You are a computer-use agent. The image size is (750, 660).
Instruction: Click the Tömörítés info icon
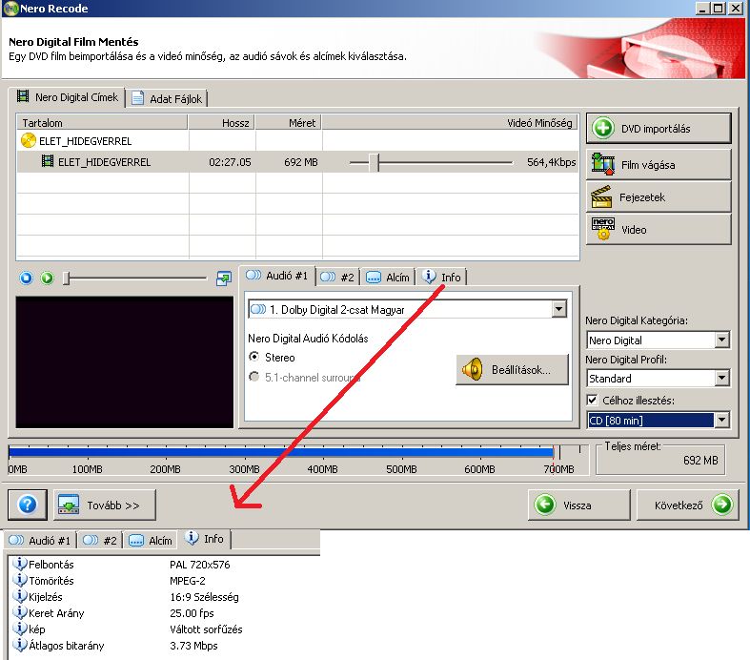(20, 580)
